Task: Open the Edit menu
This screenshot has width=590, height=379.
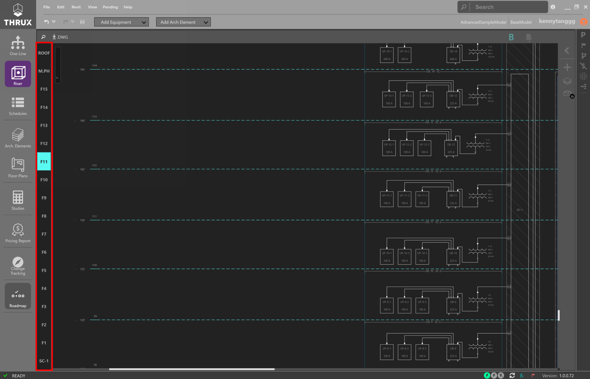Action: [61, 7]
